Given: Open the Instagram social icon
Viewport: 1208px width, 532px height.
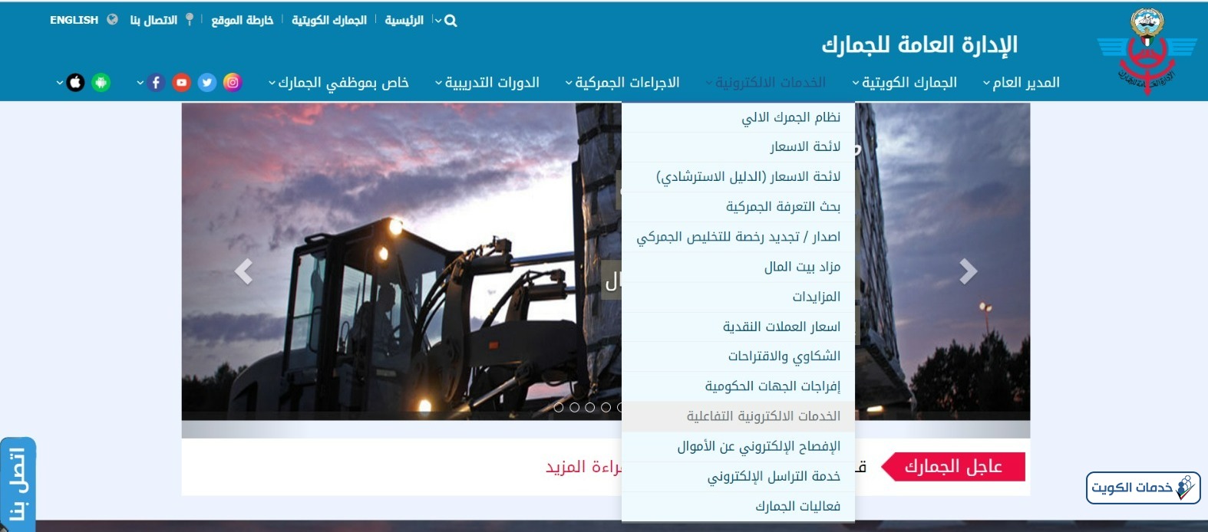Looking at the screenshot, I should [x=233, y=83].
